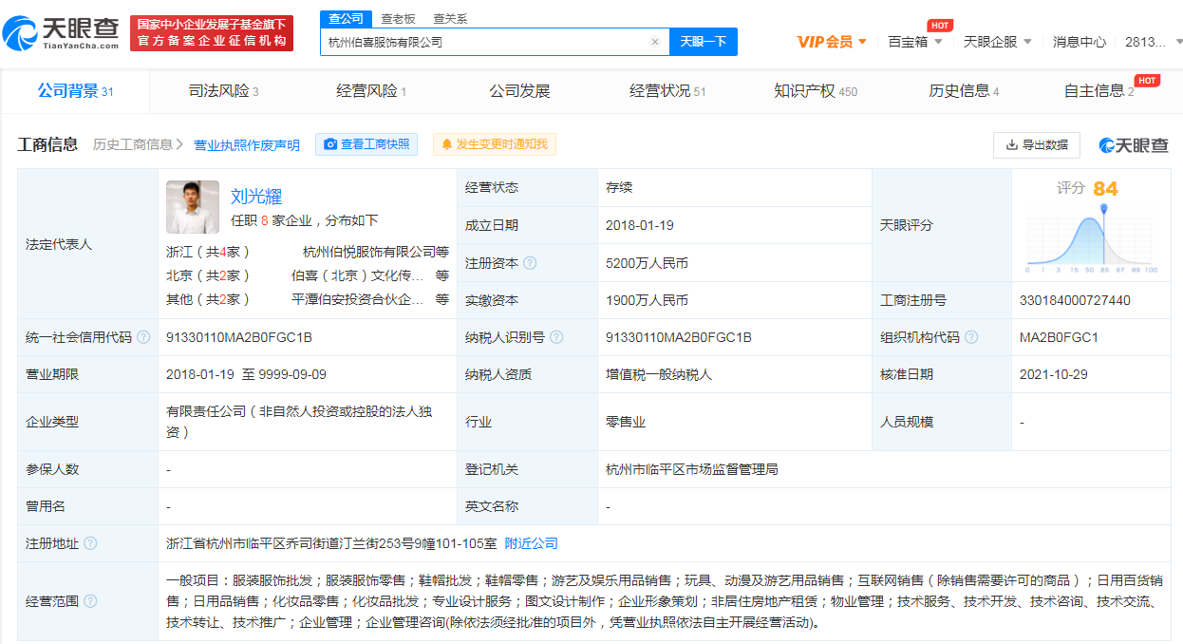Clear the search box with the x icon
This screenshot has height=644, width=1183.
pos(654,42)
